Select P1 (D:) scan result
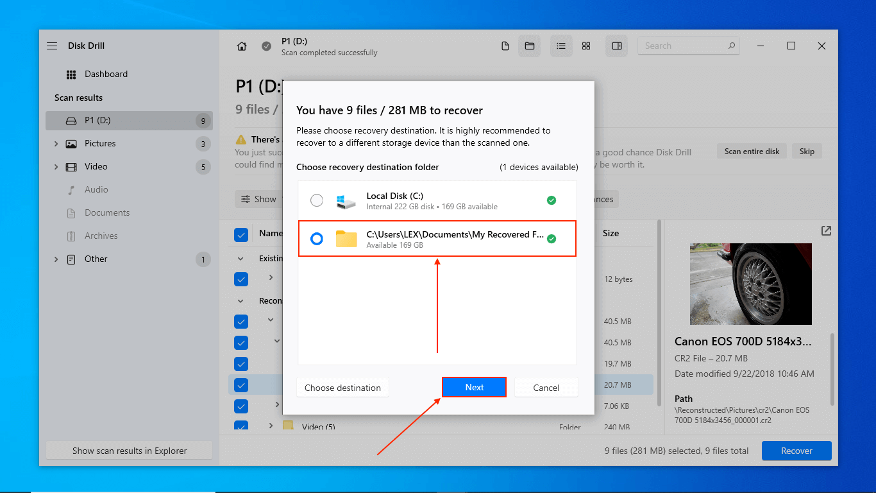876x493 pixels. pos(129,121)
